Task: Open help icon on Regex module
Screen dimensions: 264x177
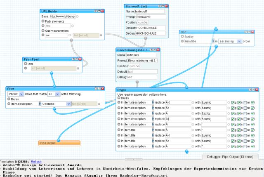Action: pos(250,90)
